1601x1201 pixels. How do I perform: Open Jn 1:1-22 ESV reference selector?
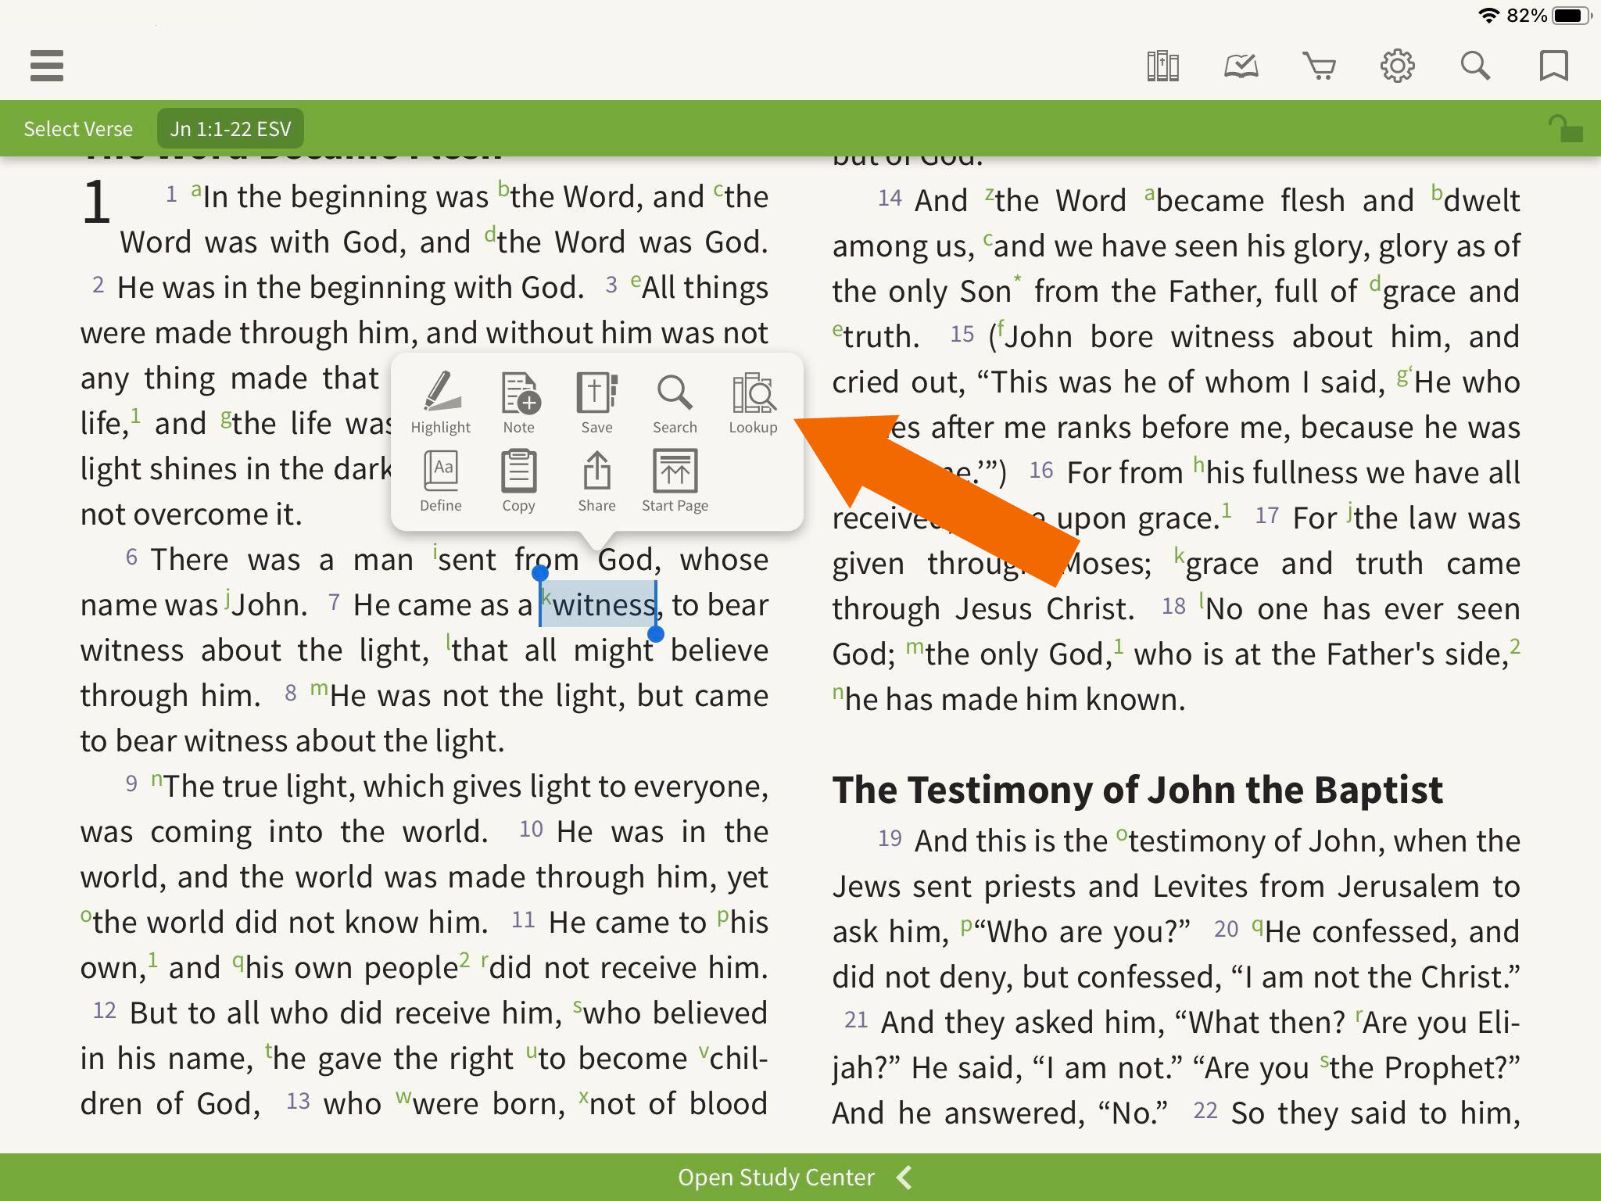[x=231, y=128]
